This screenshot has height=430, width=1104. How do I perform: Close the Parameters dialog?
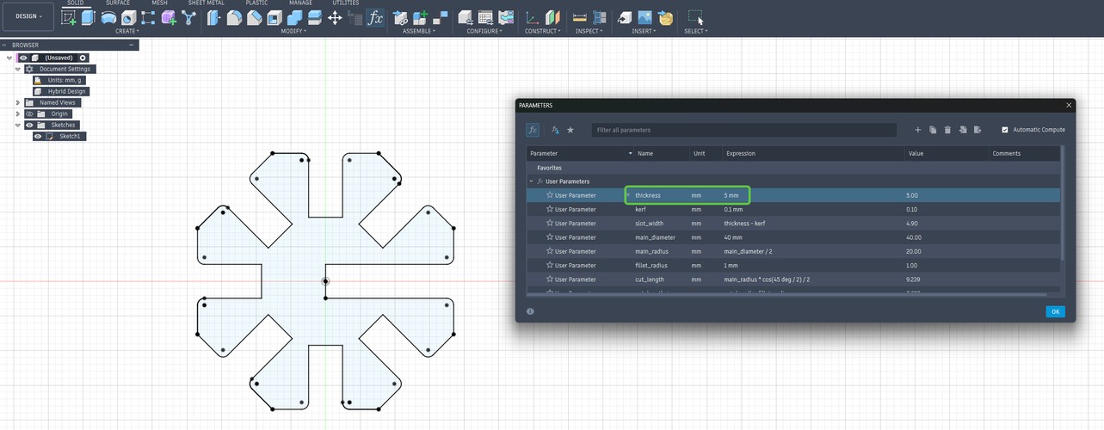point(1070,105)
